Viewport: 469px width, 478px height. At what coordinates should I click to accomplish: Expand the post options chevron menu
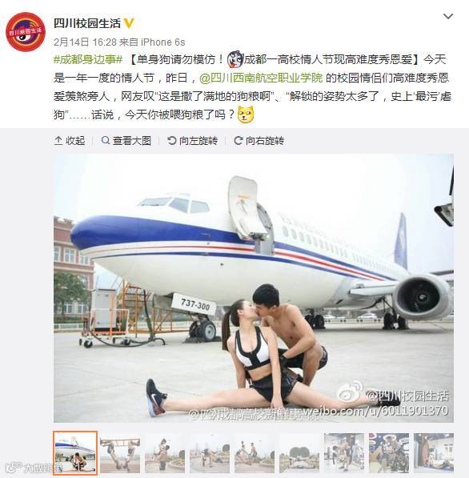[448, 16]
